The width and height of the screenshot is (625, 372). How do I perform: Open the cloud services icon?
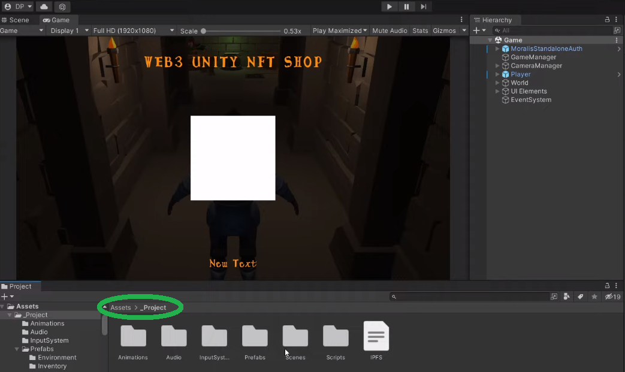(44, 7)
